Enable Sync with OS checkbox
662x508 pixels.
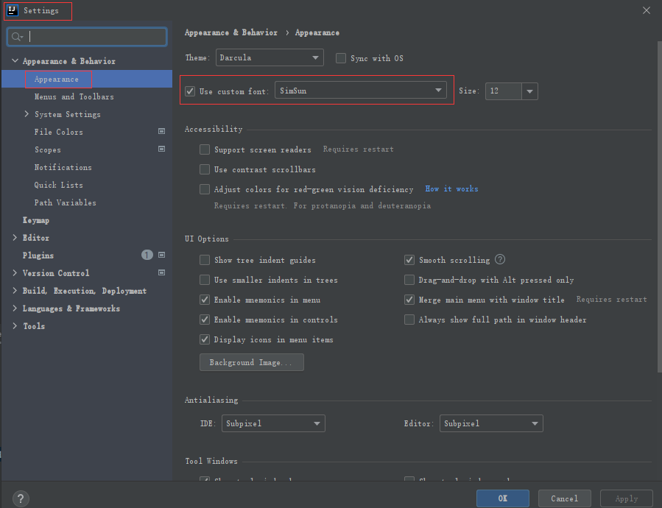coord(341,58)
